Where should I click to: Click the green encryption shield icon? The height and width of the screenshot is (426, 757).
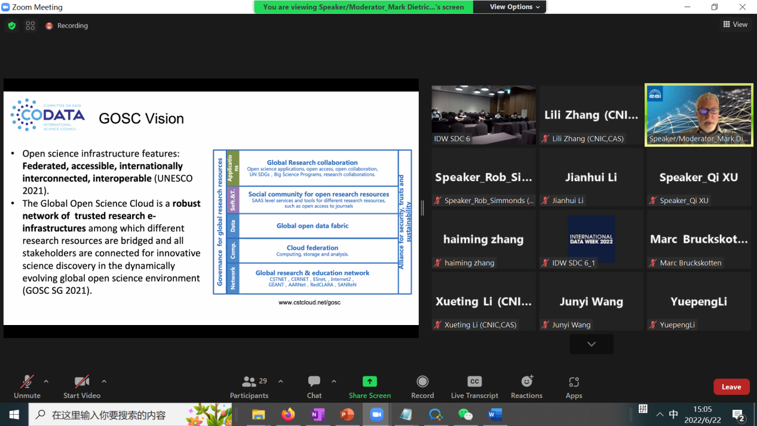click(x=11, y=26)
